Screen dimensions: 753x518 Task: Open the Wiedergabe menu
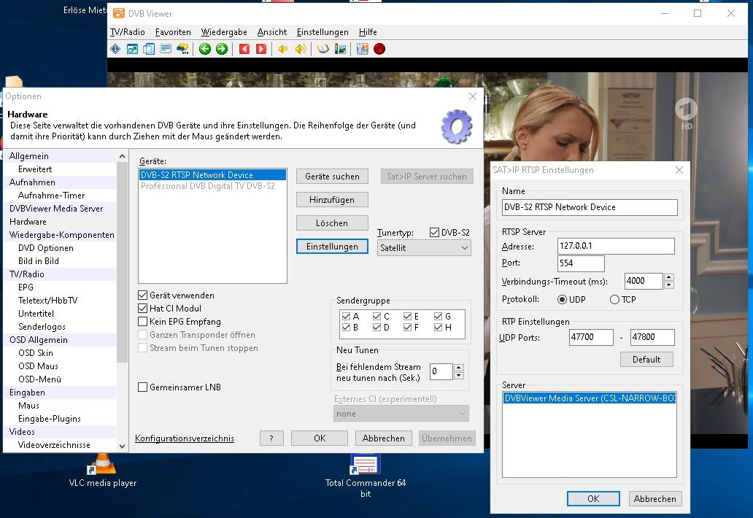coord(224,32)
